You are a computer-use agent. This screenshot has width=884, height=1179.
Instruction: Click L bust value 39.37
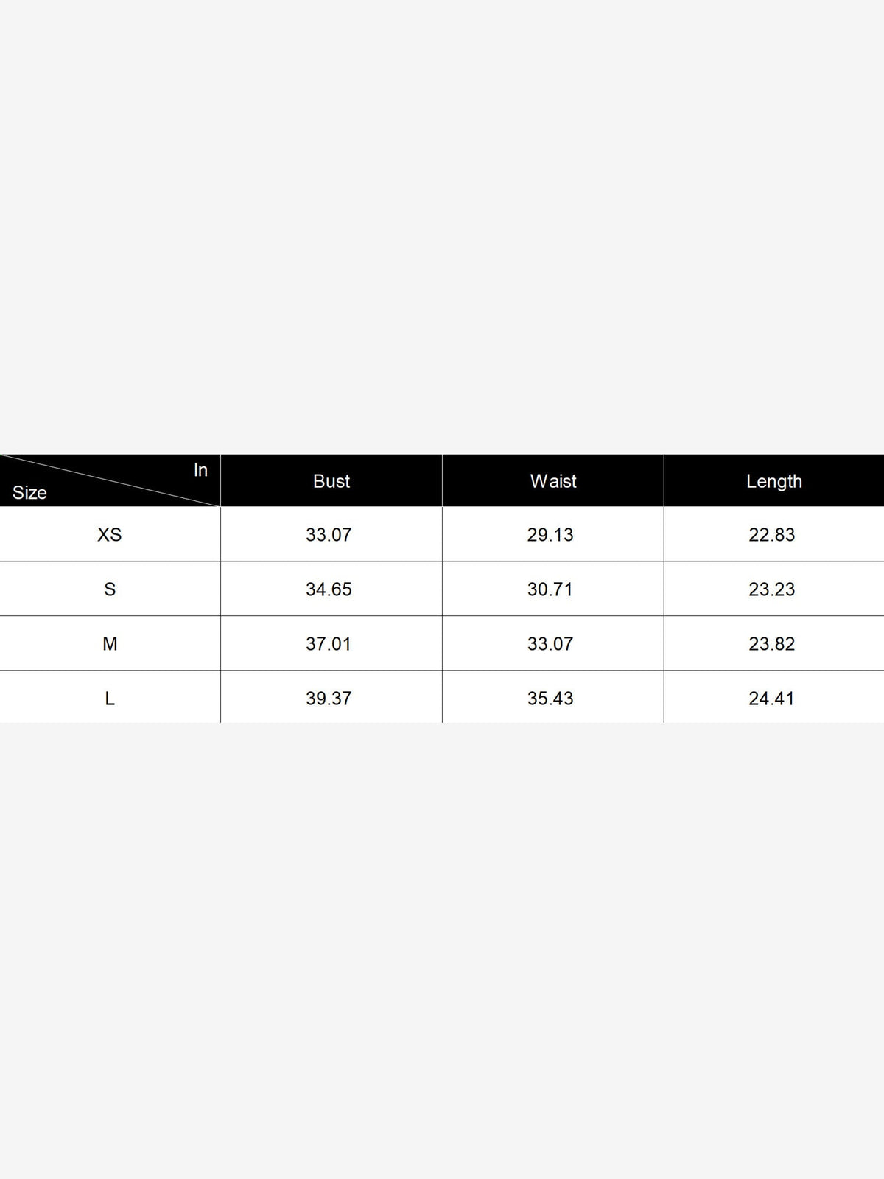pos(329,699)
